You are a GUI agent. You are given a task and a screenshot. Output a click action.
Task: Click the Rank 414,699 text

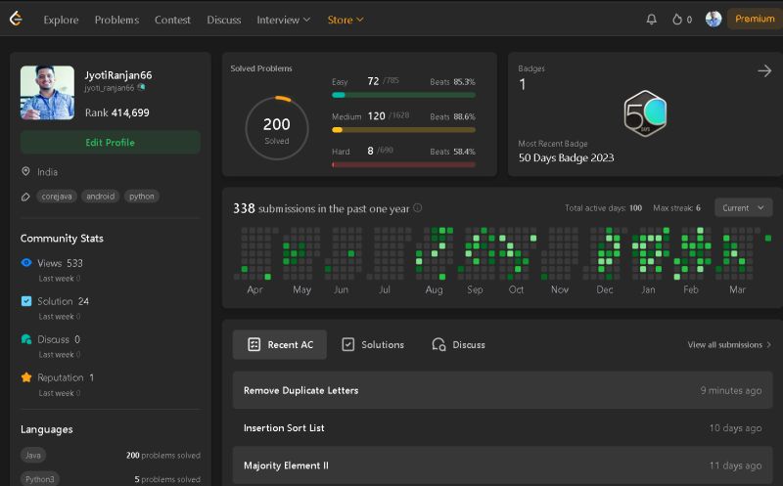pyautogui.click(x=116, y=112)
